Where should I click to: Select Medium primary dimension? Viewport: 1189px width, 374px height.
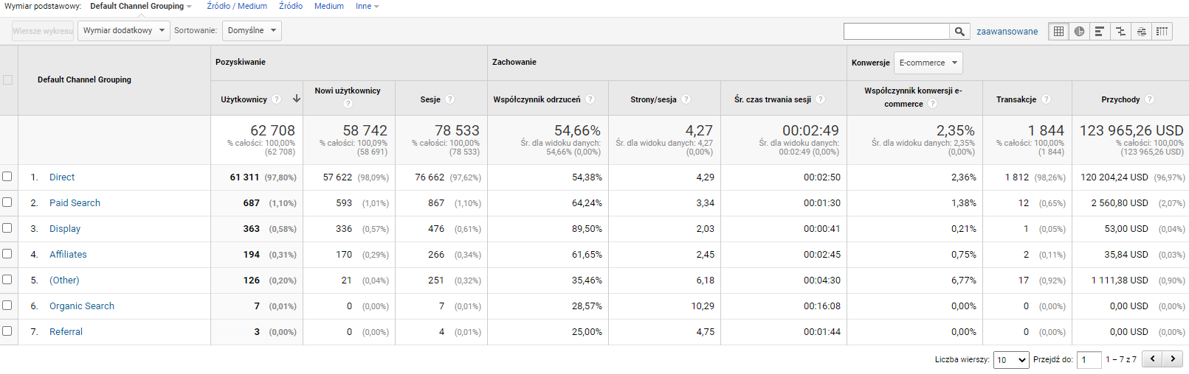pyautogui.click(x=329, y=6)
